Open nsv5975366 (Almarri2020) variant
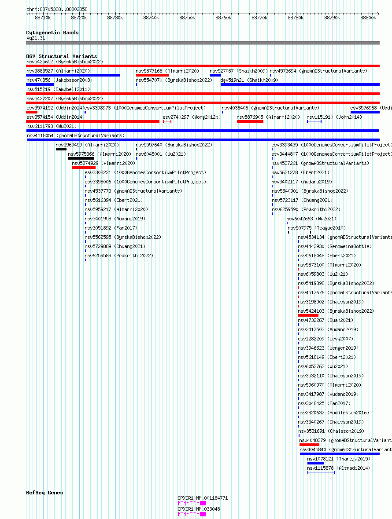 100,154
